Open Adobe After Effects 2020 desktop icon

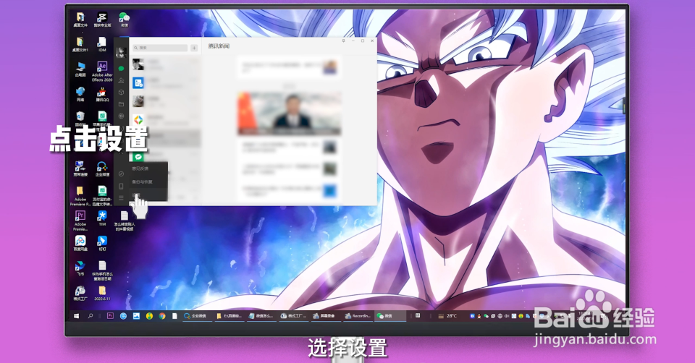[x=102, y=72]
